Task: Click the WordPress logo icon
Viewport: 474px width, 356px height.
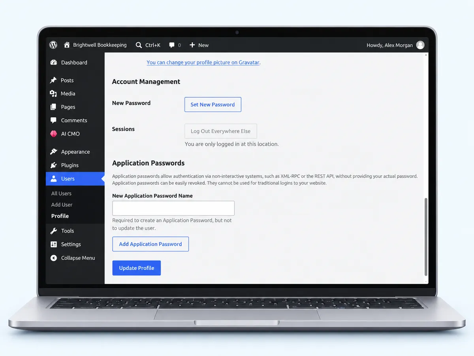Action: pyautogui.click(x=53, y=45)
